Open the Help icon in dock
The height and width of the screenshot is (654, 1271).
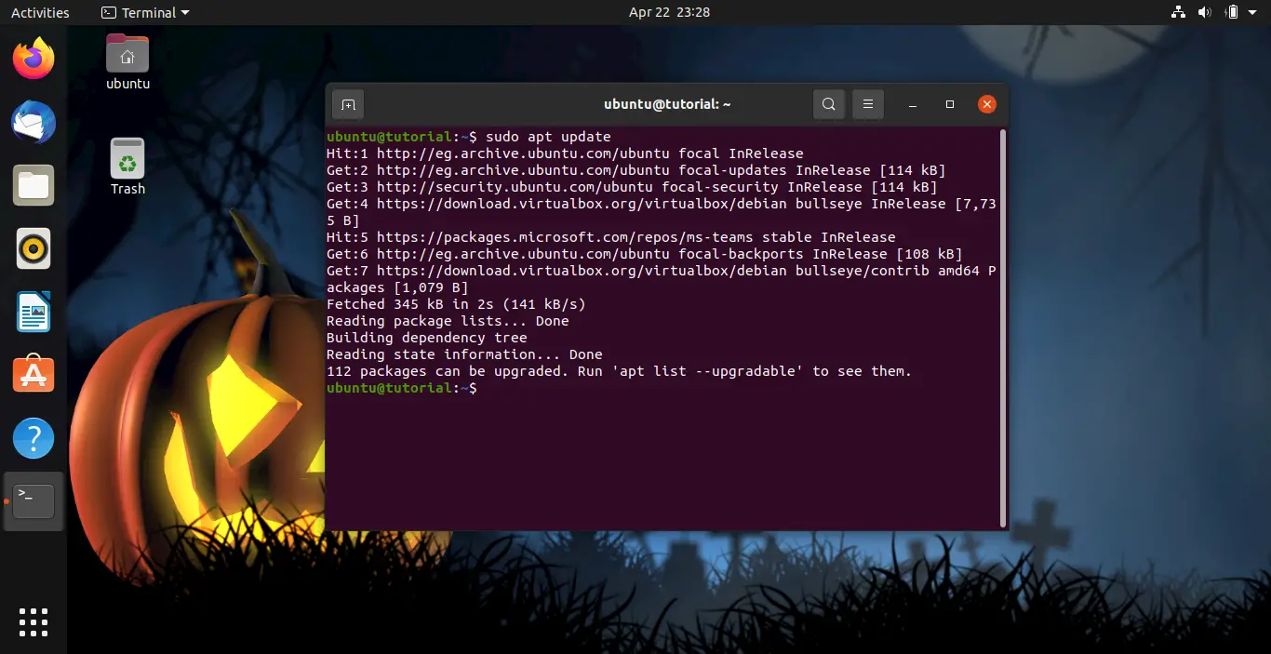[x=33, y=438]
